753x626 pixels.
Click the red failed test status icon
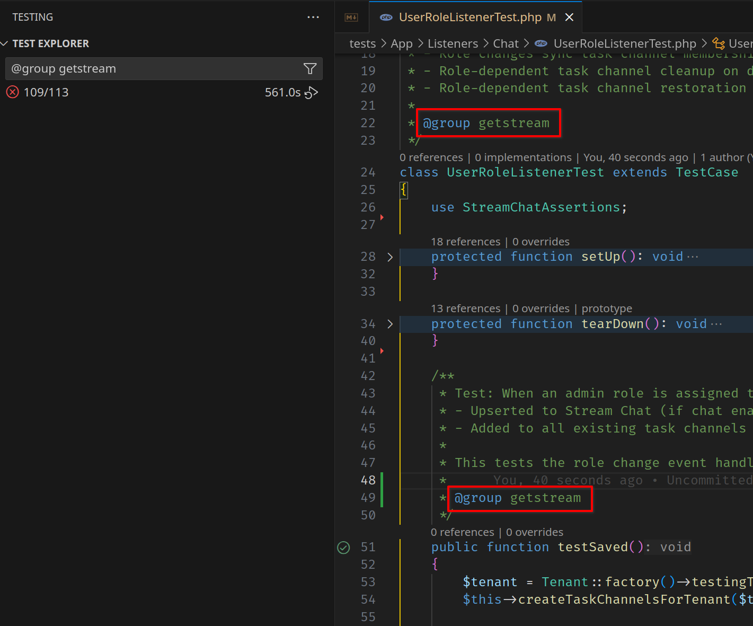pos(12,92)
